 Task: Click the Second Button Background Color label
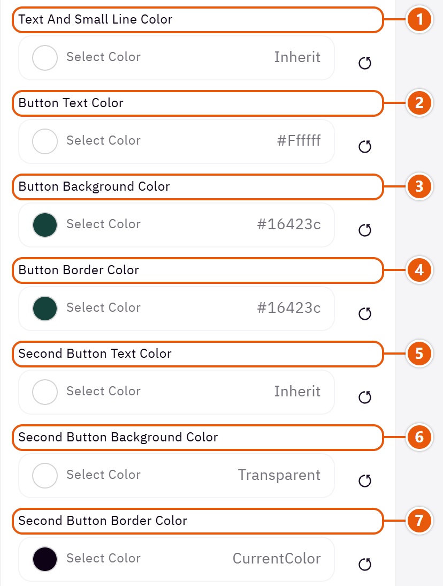pos(118,437)
